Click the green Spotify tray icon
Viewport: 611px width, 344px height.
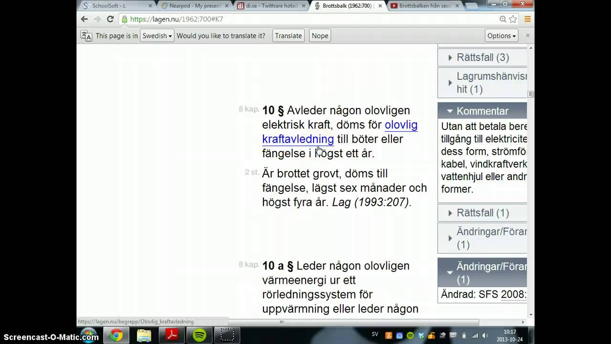(x=411, y=335)
